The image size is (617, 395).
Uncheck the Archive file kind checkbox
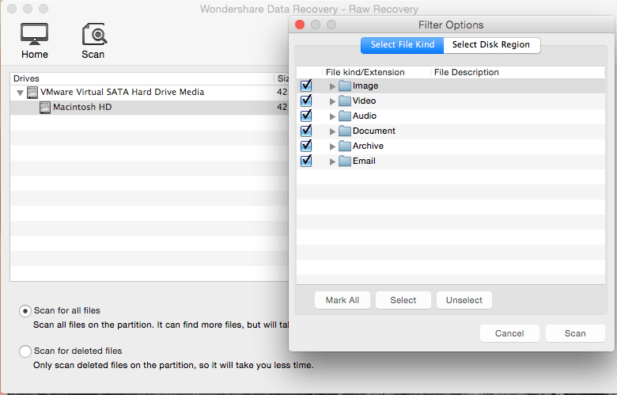(306, 146)
